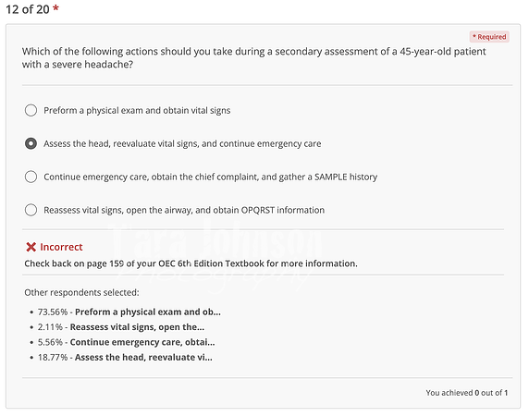Select the 'Preform a physical exam' radio button

click(x=31, y=110)
